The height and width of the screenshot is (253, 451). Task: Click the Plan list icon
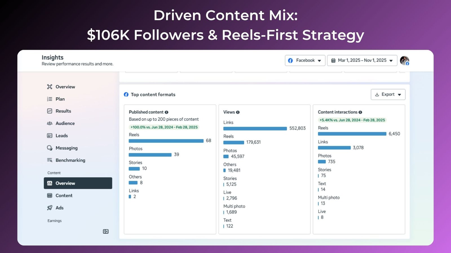pos(50,99)
